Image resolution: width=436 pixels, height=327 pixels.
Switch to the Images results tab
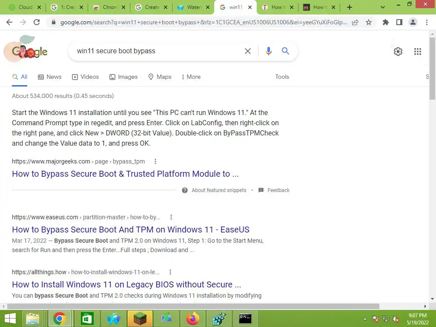click(123, 77)
